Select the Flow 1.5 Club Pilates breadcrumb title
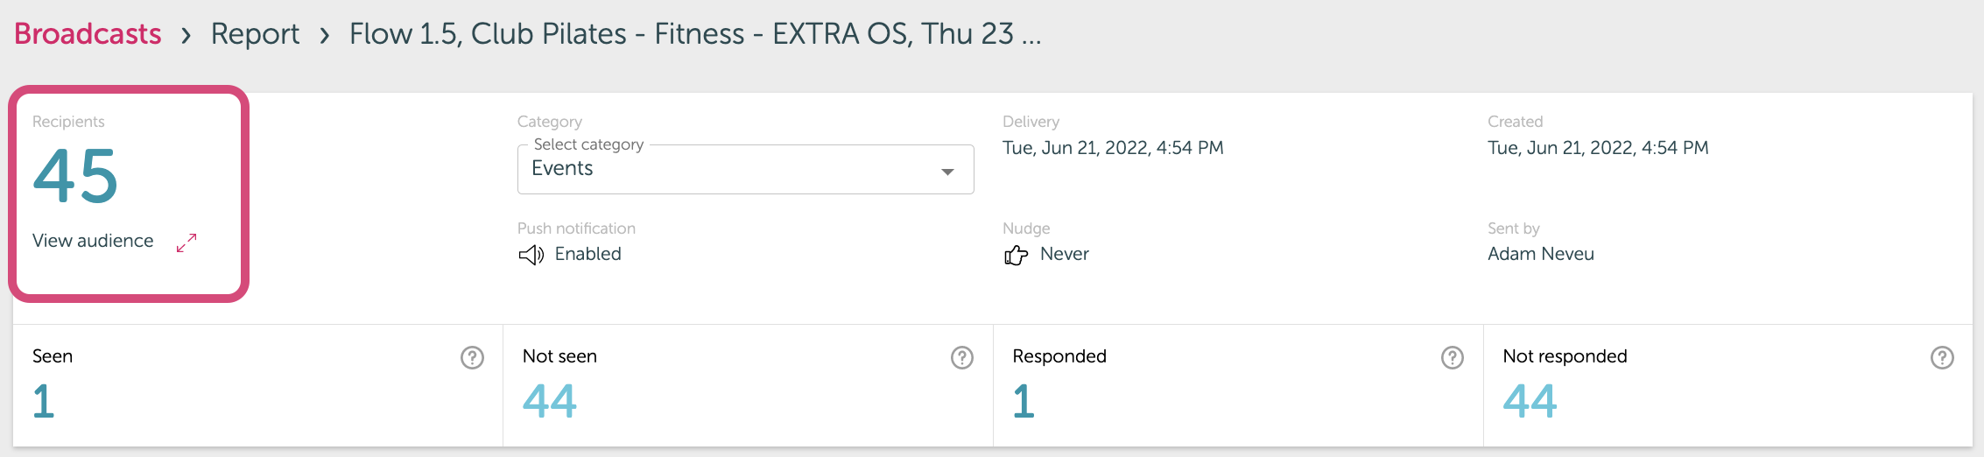 tap(695, 33)
